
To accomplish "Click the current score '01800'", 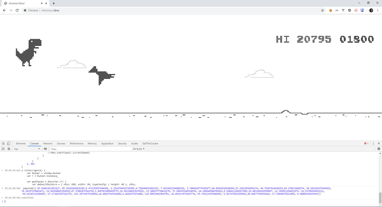I will [x=357, y=39].
